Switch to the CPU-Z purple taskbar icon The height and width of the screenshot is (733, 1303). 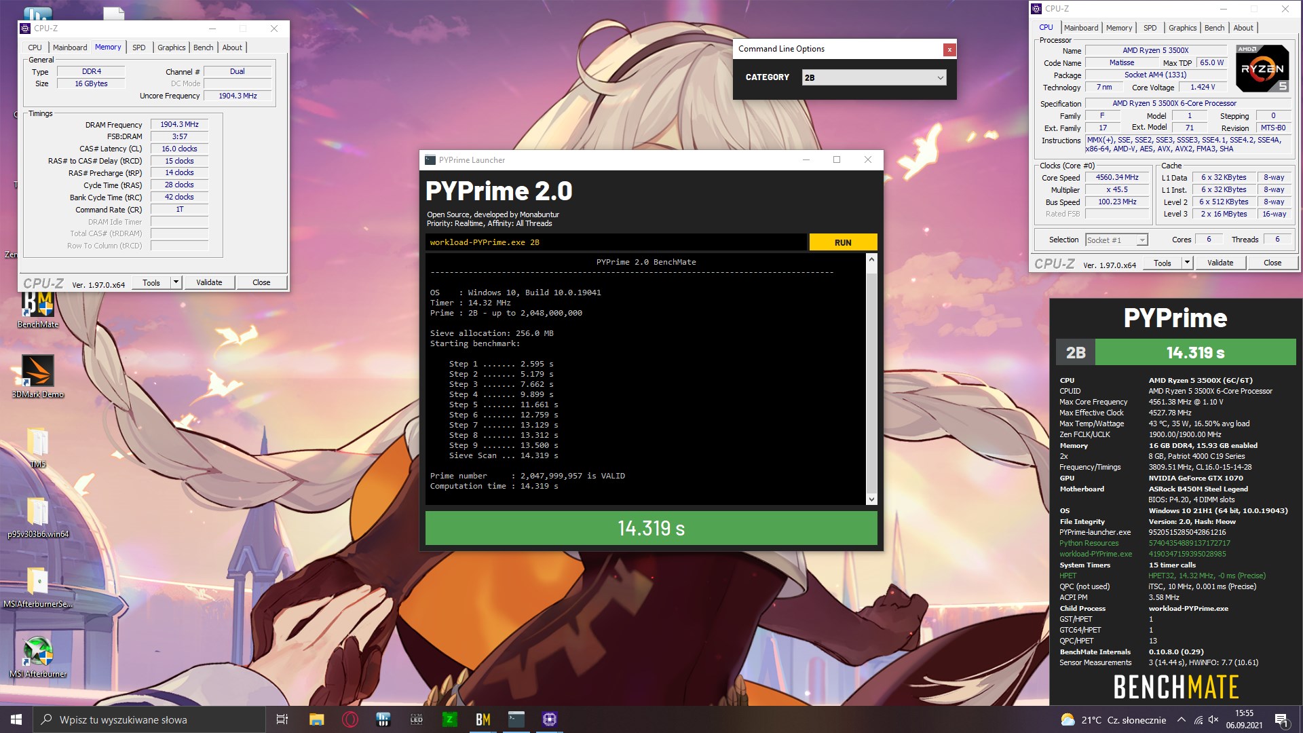click(550, 719)
